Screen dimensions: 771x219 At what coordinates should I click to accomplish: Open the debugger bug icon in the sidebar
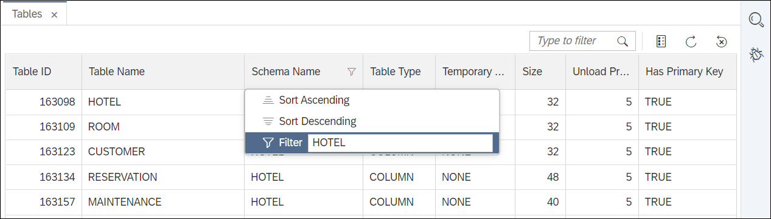(x=756, y=55)
